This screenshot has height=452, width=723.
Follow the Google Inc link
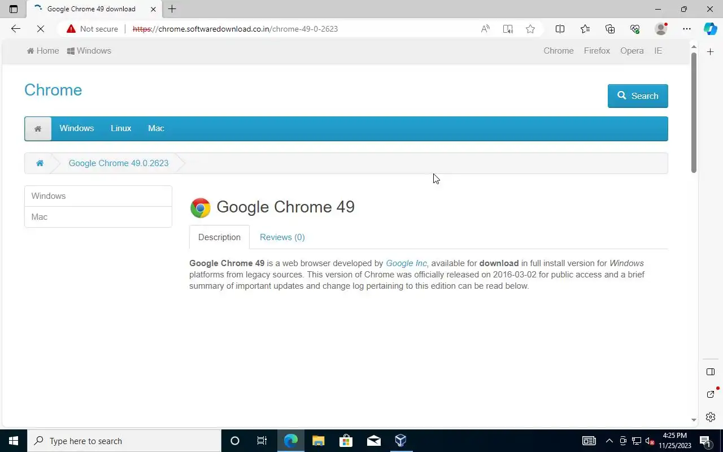tap(407, 263)
